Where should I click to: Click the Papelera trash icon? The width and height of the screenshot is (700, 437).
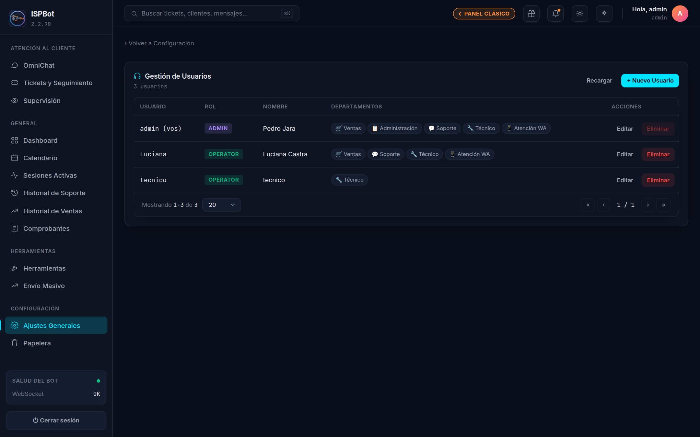click(15, 343)
